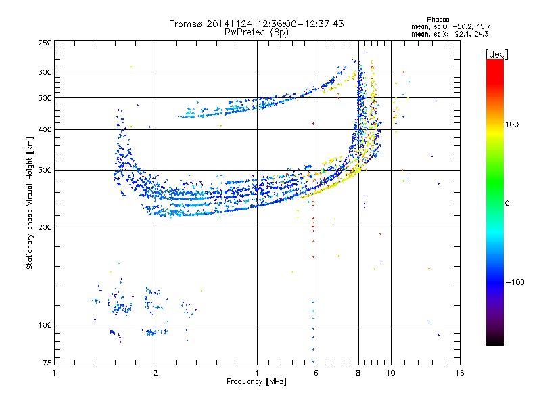Click the y-axis tick label '400'
The width and height of the screenshot is (541, 406).
point(45,130)
